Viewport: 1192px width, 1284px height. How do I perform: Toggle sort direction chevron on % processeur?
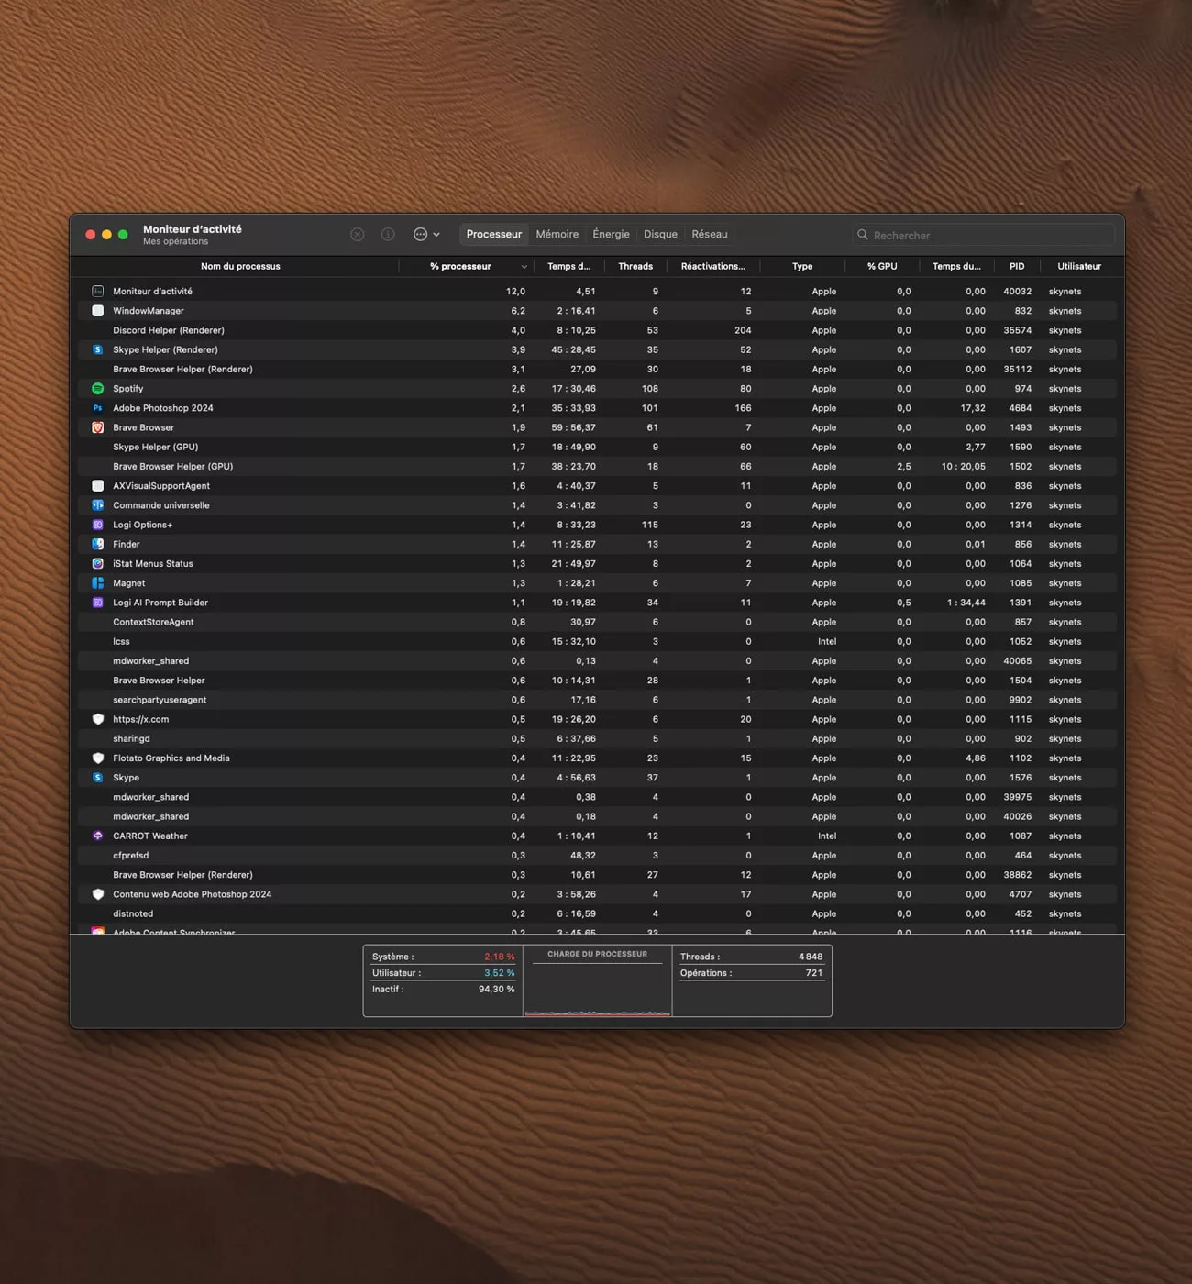point(524,267)
